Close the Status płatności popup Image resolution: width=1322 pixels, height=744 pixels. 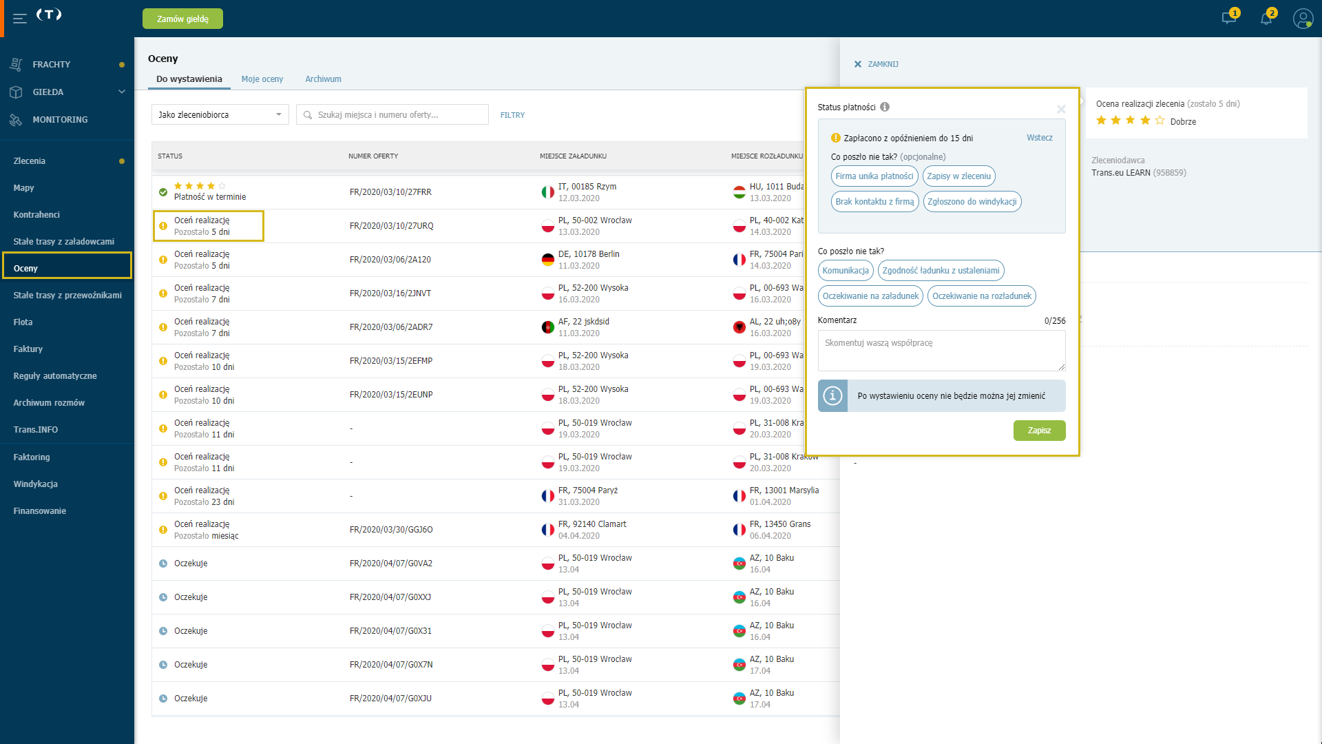(1061, 109)
